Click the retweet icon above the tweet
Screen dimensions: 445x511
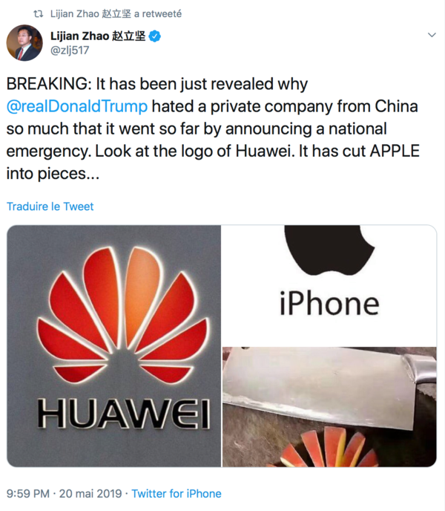[39, 14]
